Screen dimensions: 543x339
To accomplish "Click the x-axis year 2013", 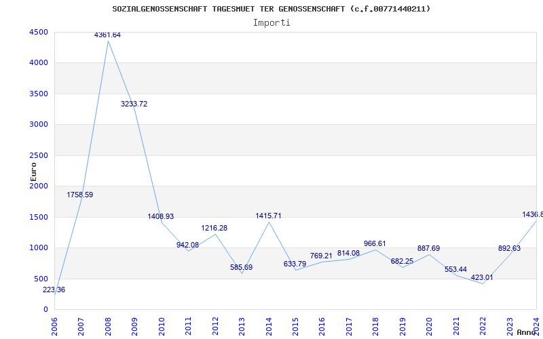I will point(242,326).
